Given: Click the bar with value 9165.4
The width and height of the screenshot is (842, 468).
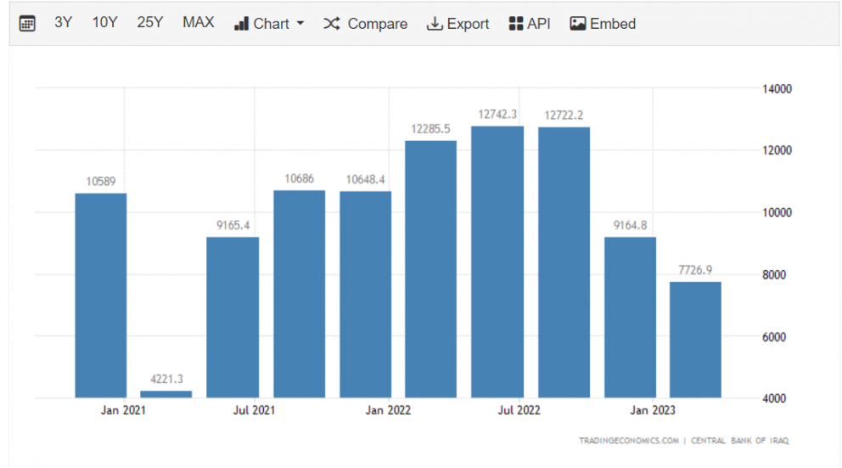Looking at the screenshot, I should point(233,317).
